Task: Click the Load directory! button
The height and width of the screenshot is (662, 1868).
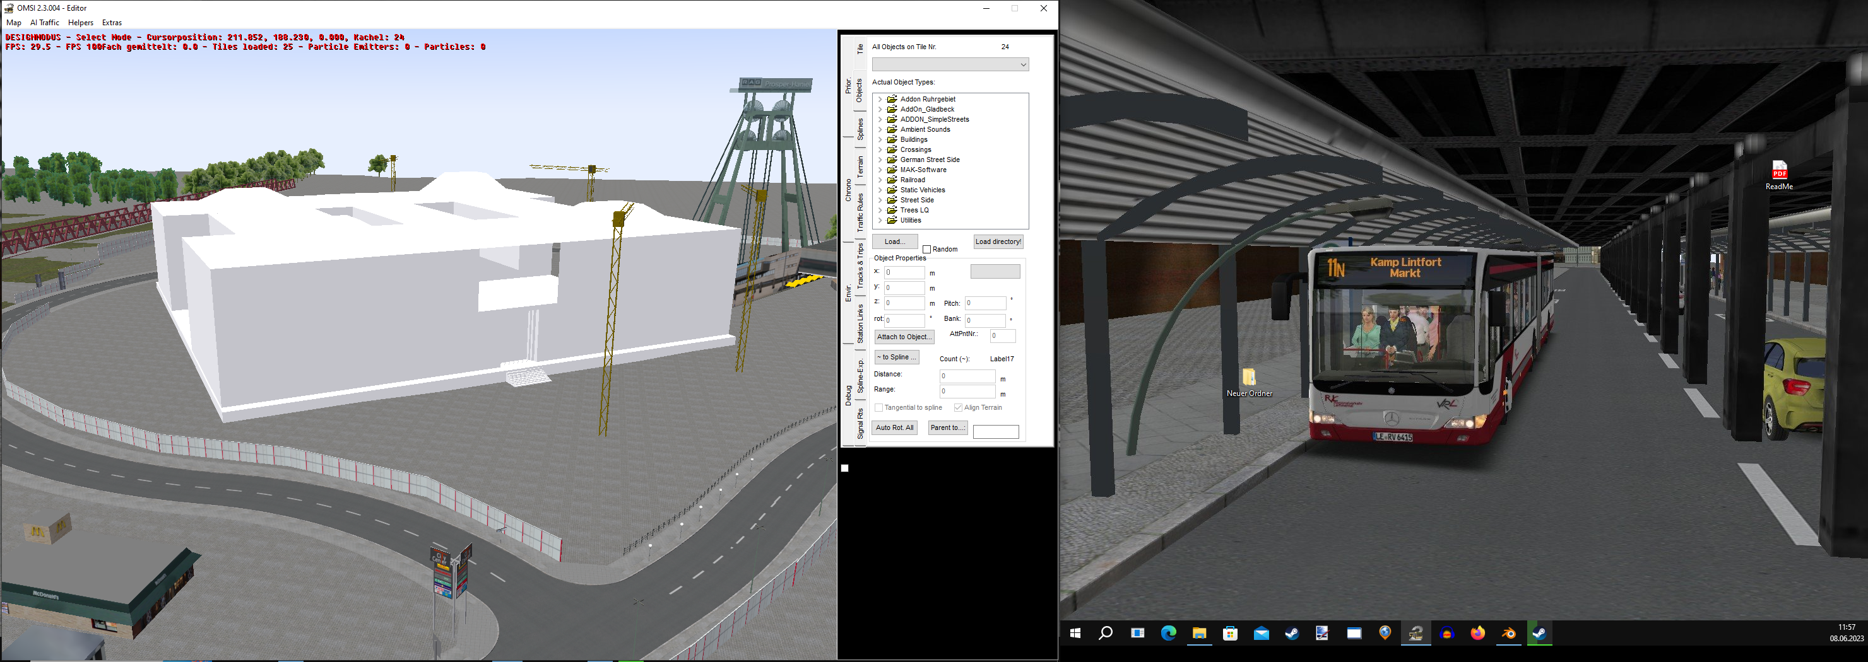Action: point(998,242)
